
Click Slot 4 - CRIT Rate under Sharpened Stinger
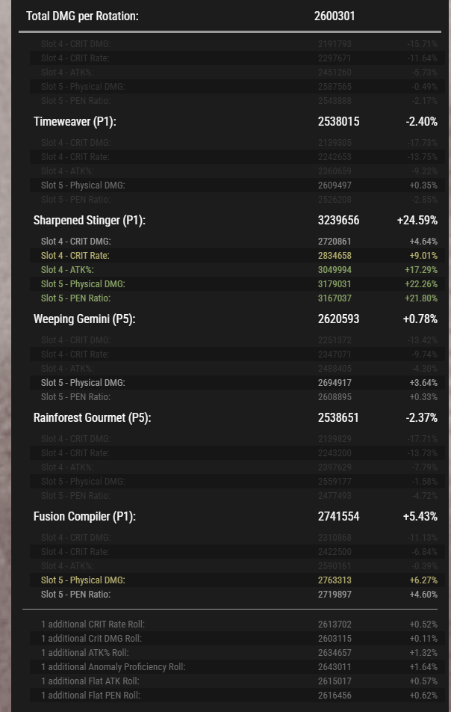click(75, 256)
